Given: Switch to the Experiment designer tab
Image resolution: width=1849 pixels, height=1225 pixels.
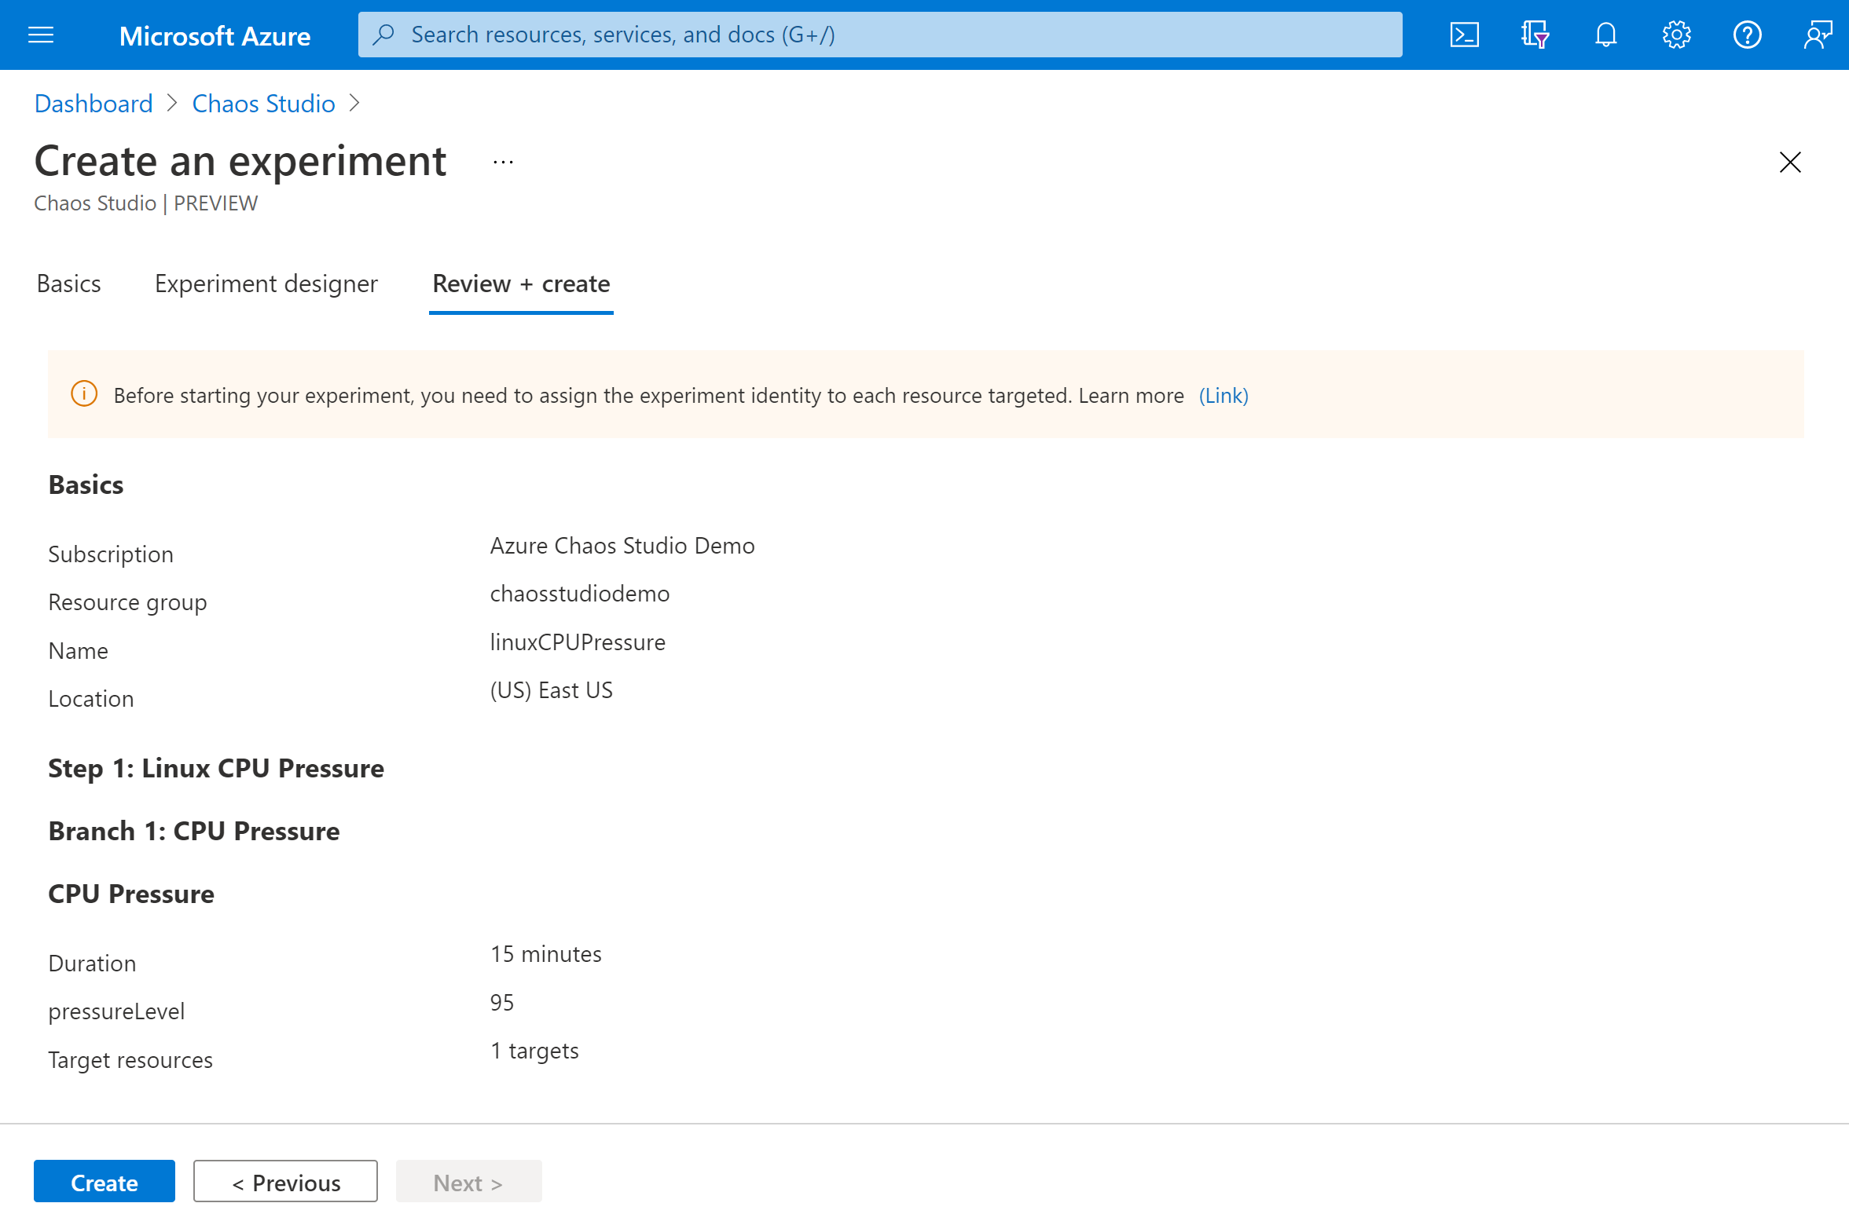Looking at the screenshot, I should (x=266, y=283).
